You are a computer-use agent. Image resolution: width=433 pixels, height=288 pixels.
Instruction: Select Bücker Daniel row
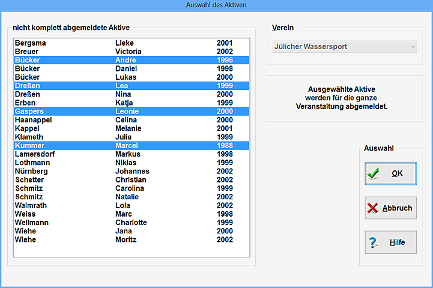(x=131, y=69)
